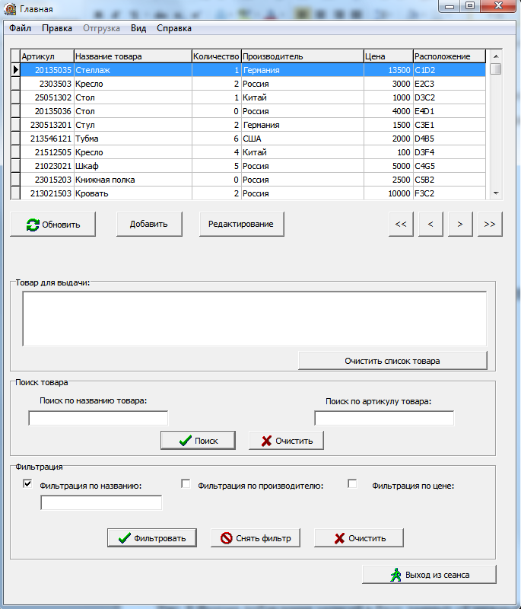
Task: Go to next record with > button
Action: [x=460, y=224]
